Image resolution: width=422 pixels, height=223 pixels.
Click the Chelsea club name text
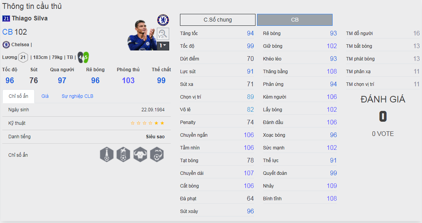[x=21, y=45]
